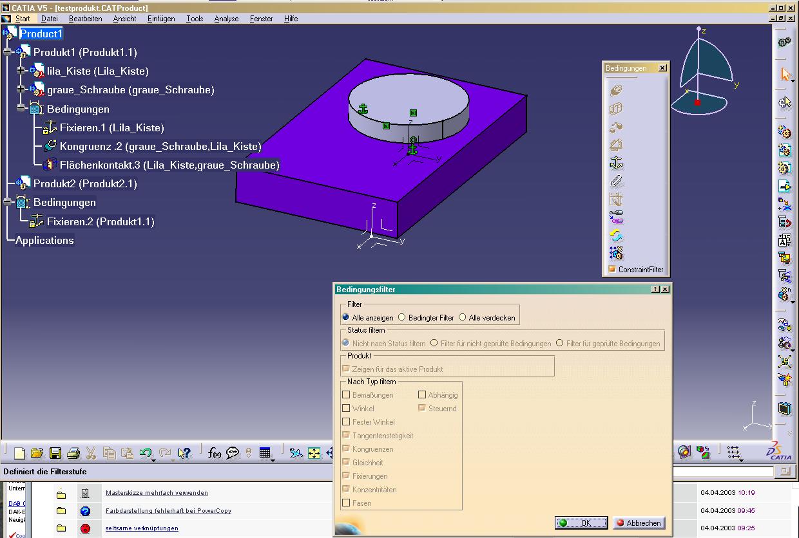The image size is (799, 538).
Task: Confirm the Bedingungsfilter dialog with OK
Action: (x=581, y=523)
